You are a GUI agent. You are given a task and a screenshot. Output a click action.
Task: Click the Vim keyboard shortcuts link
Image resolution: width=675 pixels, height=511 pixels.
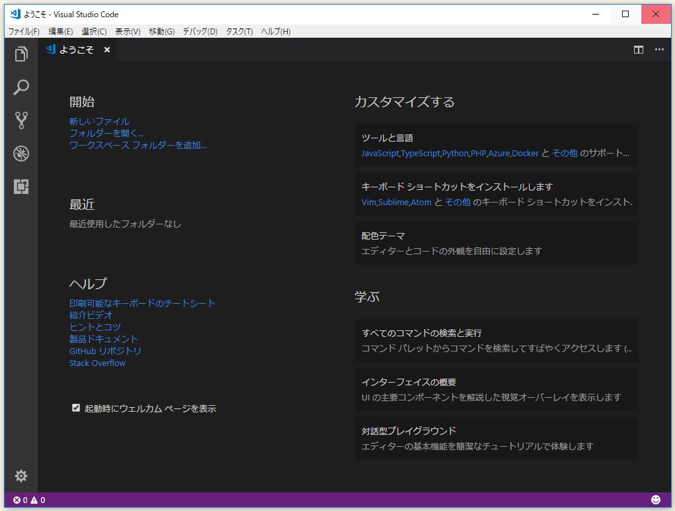point(368,202)
